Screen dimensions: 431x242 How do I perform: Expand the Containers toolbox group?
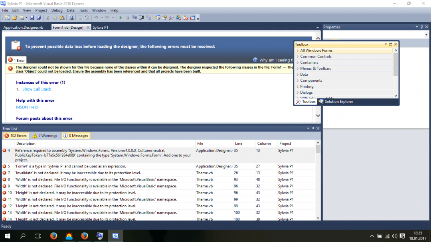pyautogui.click(x=309, y=63)
